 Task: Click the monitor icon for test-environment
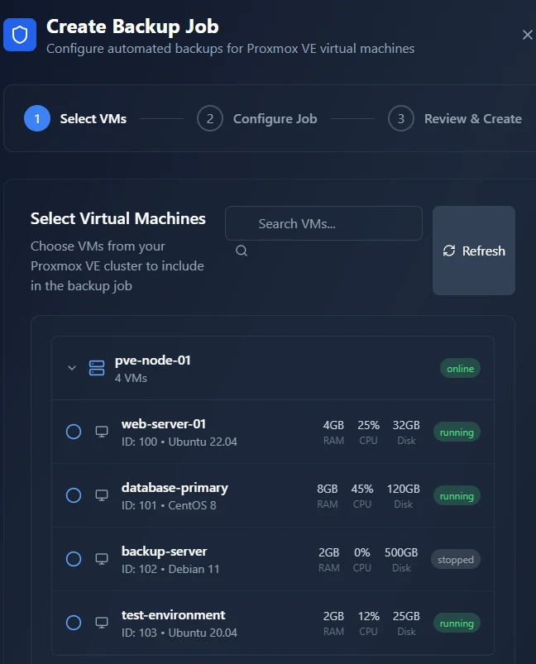(x=102, y=623)
